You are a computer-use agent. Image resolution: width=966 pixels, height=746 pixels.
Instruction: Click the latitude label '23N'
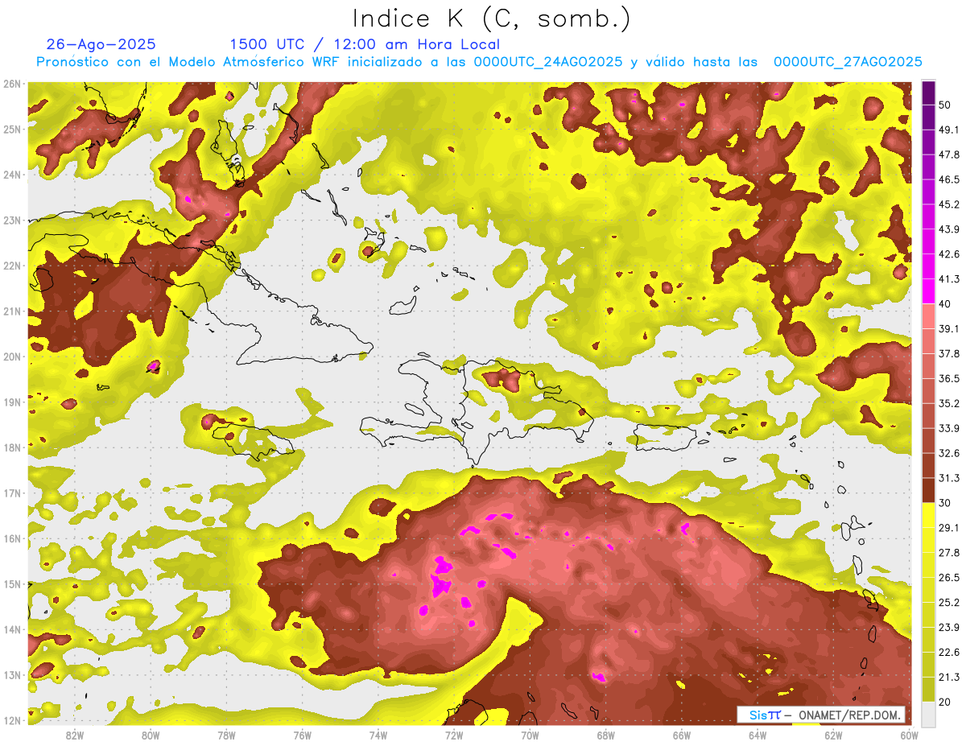[x=12, y=220]
